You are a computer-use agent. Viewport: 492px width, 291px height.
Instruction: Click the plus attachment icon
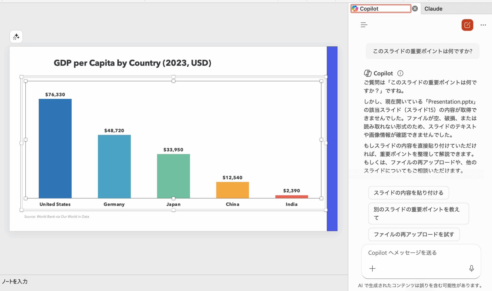point(372,268)
